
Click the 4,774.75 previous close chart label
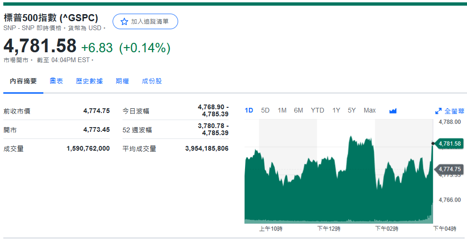tap(449, 169)
